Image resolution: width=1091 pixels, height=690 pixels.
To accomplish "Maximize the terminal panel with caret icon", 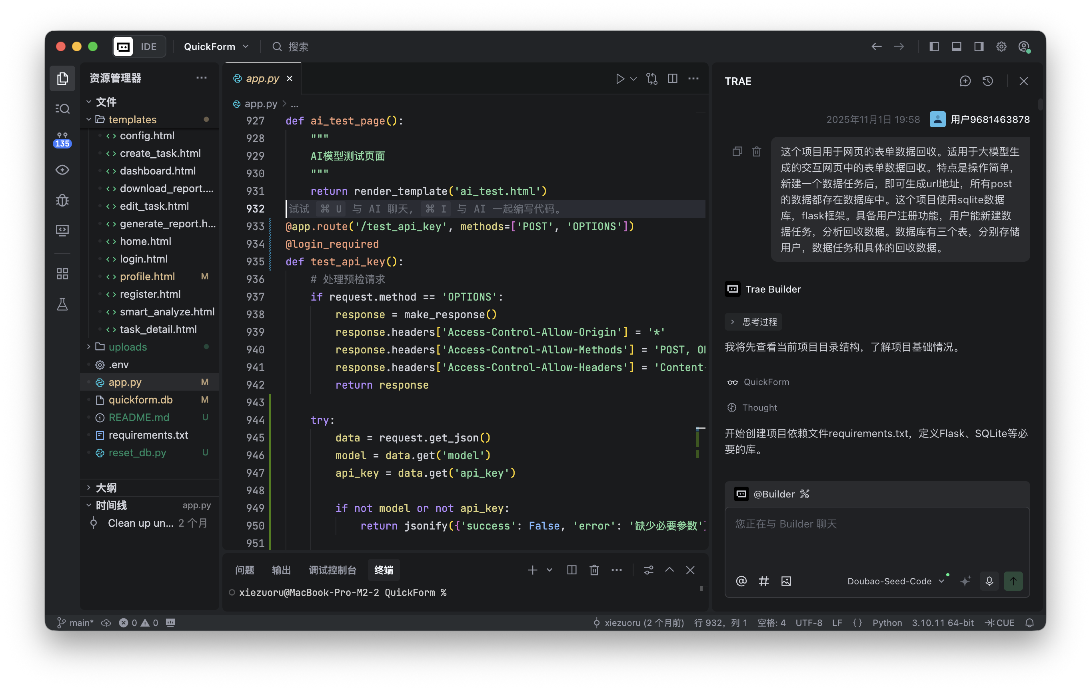I will [669, 570].
